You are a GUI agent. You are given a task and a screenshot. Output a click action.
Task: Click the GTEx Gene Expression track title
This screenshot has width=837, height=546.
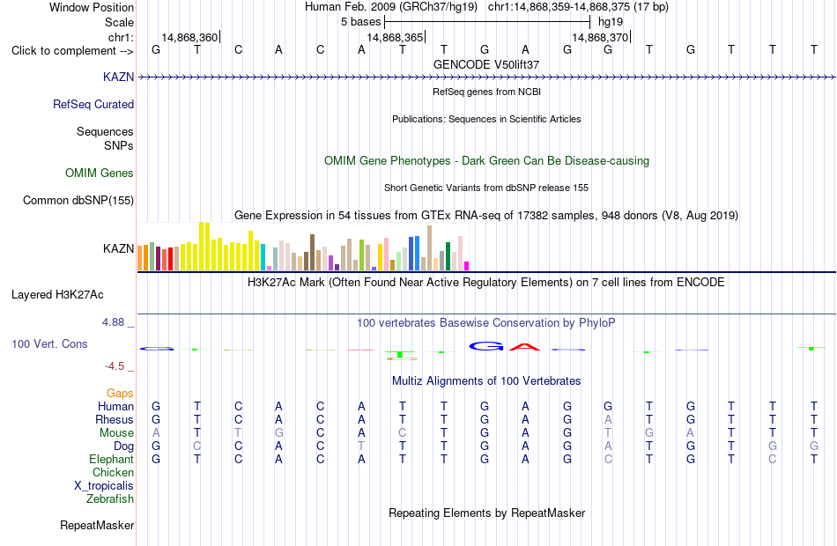(x=486, y=215)
